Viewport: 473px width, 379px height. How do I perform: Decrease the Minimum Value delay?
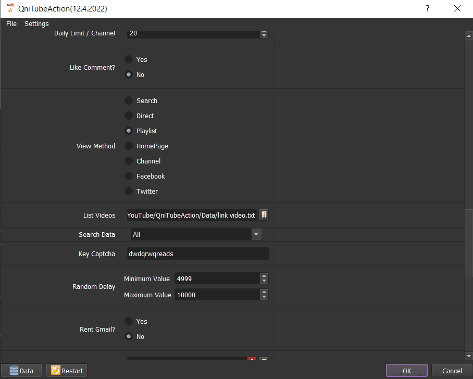[264, 281]
